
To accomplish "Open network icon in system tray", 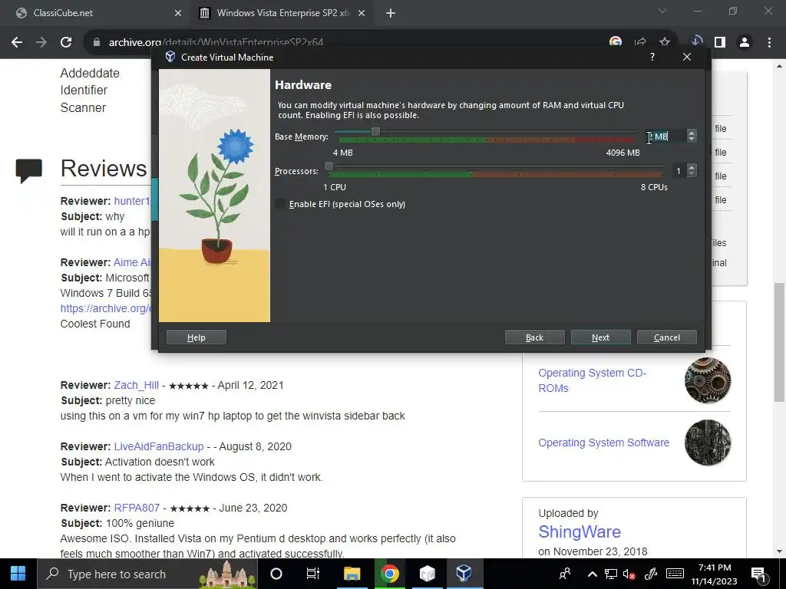I will (x=610, y=574).
